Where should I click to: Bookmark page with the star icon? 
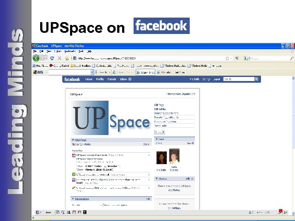227,58
